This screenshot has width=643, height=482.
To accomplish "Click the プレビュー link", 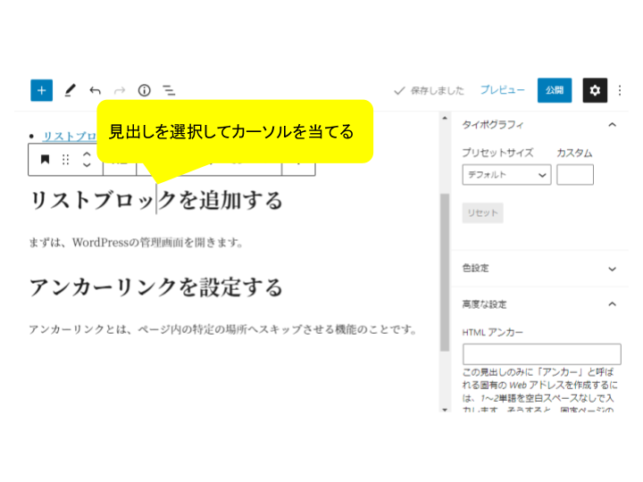I will tap(502, 90).
